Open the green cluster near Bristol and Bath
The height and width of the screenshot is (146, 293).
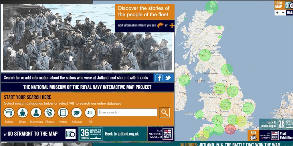pos(218,120)
